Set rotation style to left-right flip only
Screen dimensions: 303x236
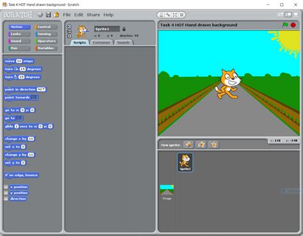tap(69, 31)
